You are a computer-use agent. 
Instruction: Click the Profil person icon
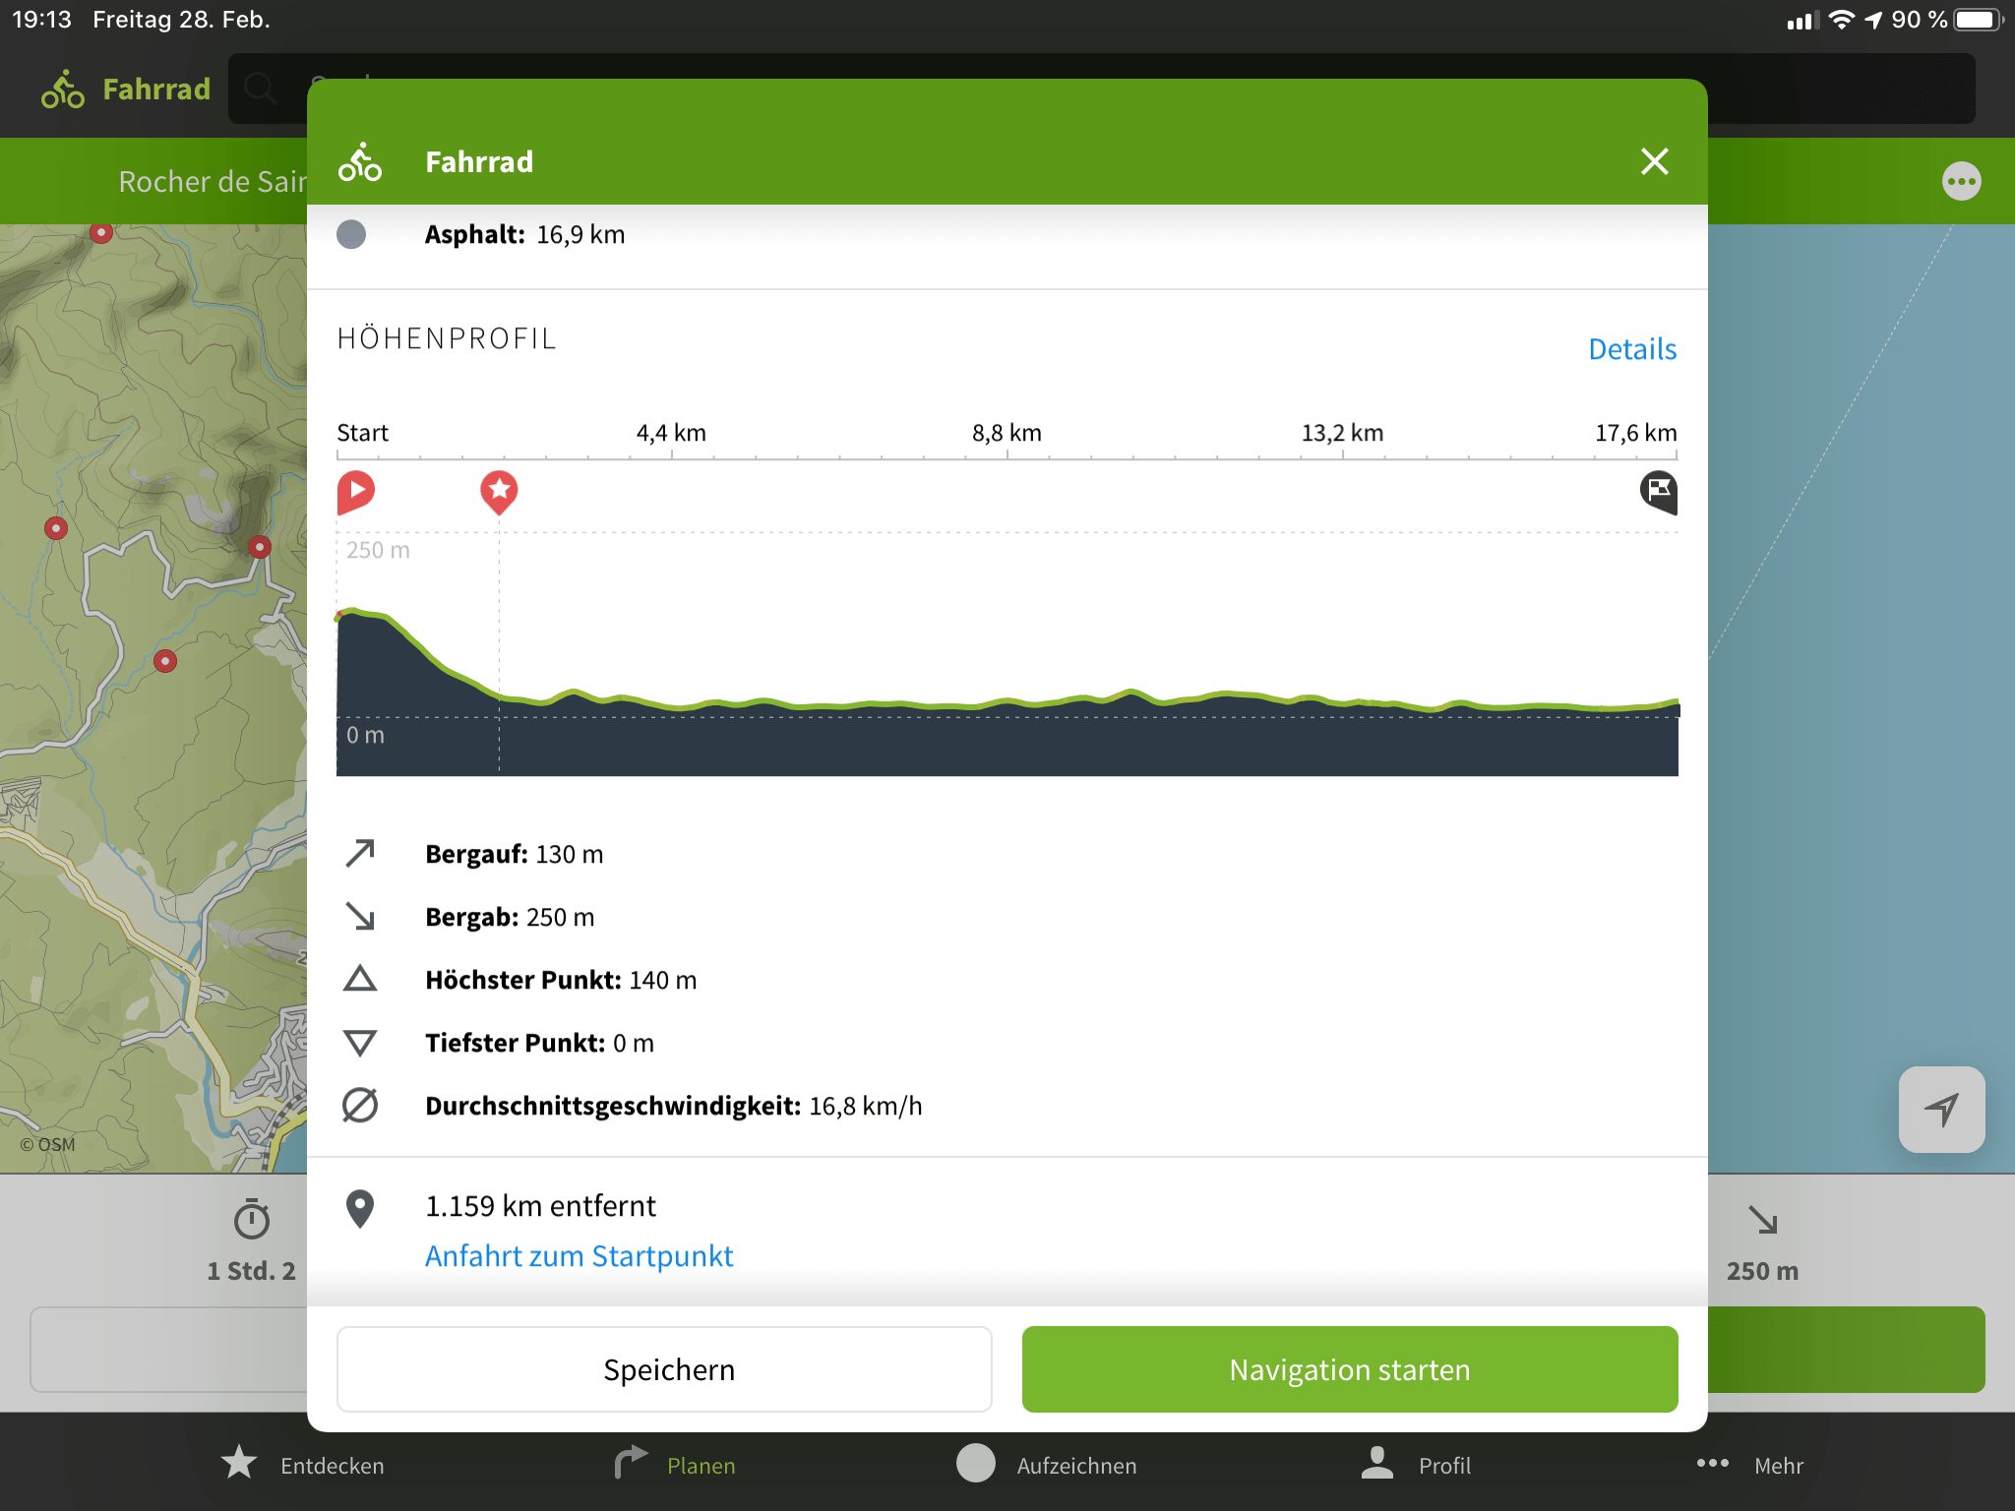(x=1377, y=1463)
